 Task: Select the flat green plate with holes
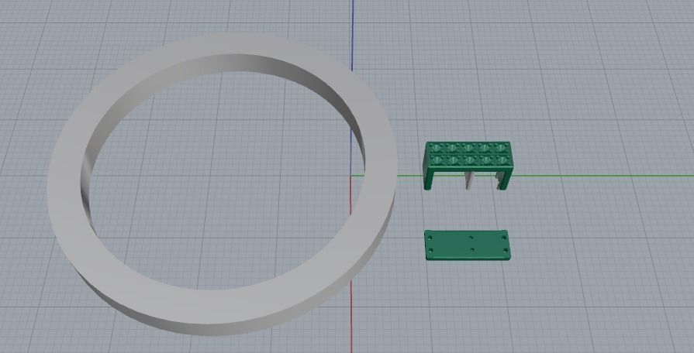click(467, 245)
